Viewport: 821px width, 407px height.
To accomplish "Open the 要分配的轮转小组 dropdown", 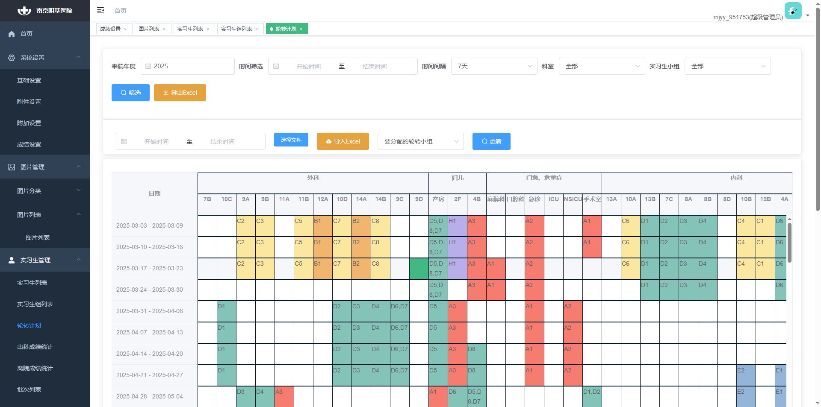I will [x=421, y=141].
